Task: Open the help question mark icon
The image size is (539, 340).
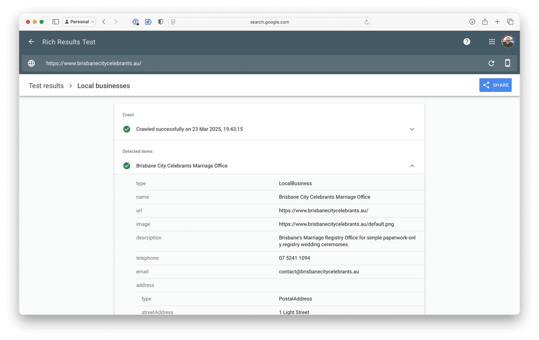Action: (x=467, y=42)
